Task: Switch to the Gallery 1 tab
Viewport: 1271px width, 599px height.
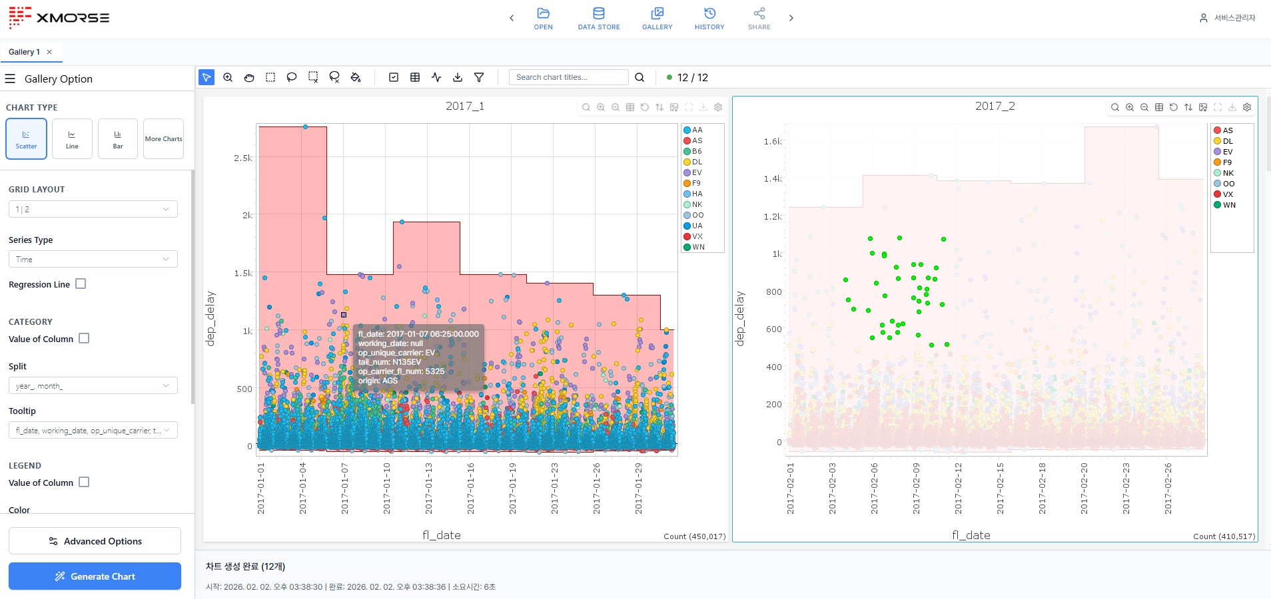Action: (x=24, y=52)
